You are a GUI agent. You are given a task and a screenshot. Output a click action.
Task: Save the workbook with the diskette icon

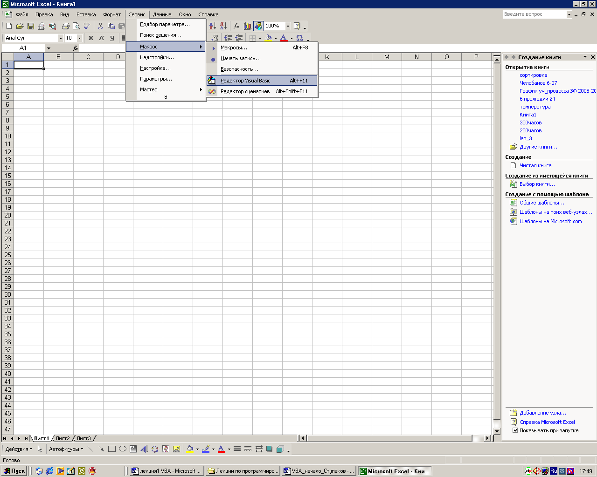[30, 26]
